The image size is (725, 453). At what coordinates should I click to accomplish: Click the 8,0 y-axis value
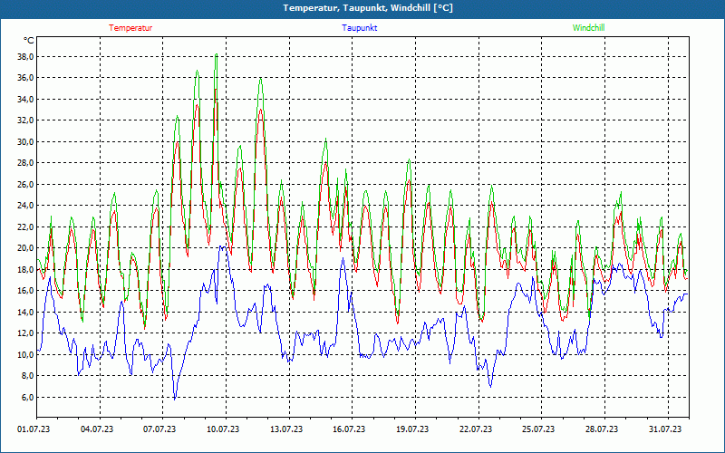pos(28,376)
